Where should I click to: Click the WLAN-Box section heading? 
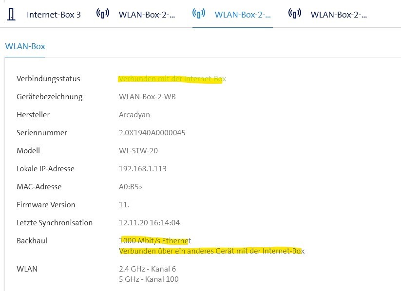coord(25,46)
